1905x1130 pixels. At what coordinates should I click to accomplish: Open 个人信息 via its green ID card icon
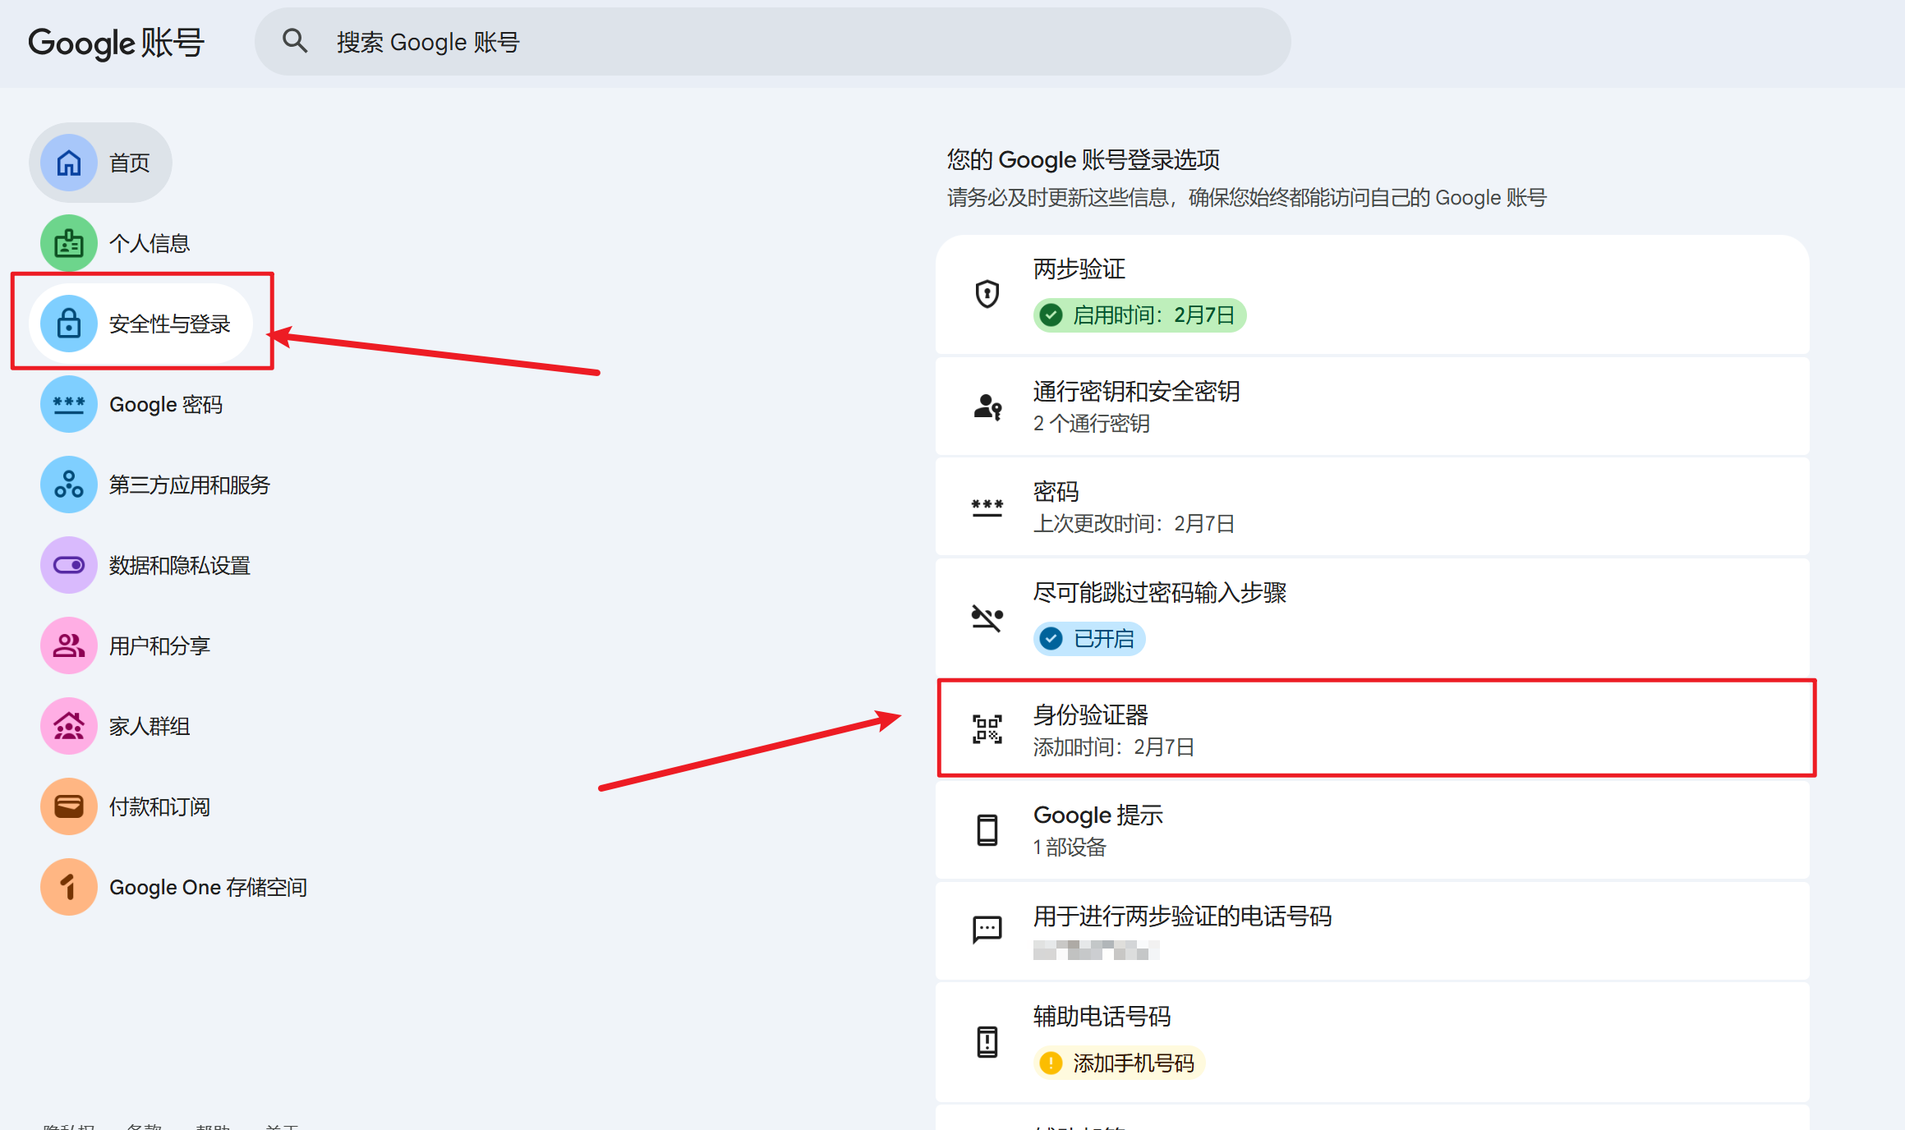point(69,243)
